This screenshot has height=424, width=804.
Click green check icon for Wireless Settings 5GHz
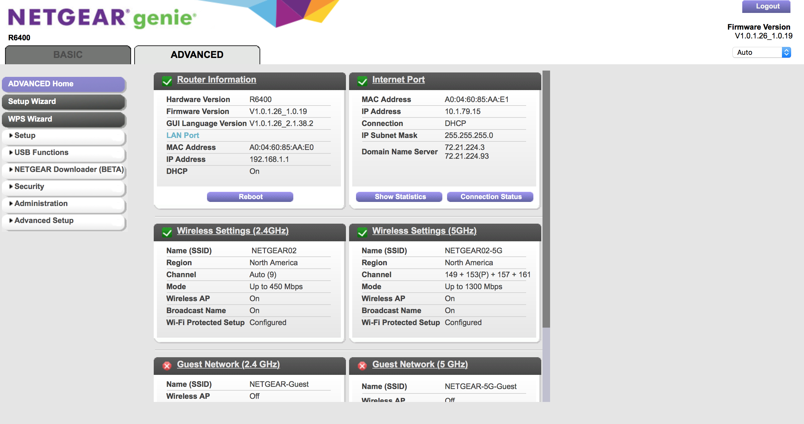click(362, 232)
